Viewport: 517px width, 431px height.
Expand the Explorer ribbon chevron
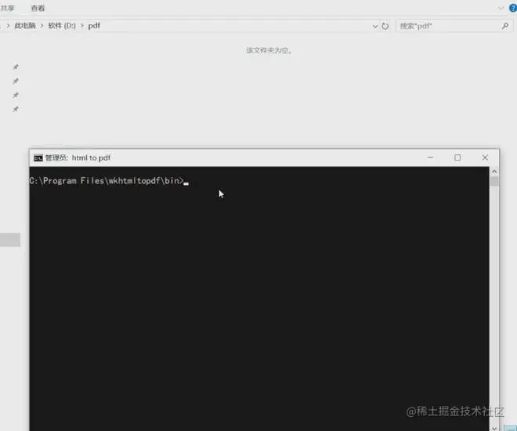pyautogui.click(x=501, y=9)
